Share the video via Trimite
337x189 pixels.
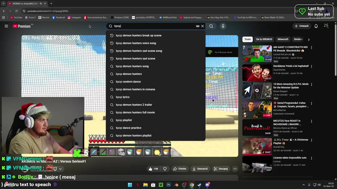pyautogui.click(x=180, y=169)
